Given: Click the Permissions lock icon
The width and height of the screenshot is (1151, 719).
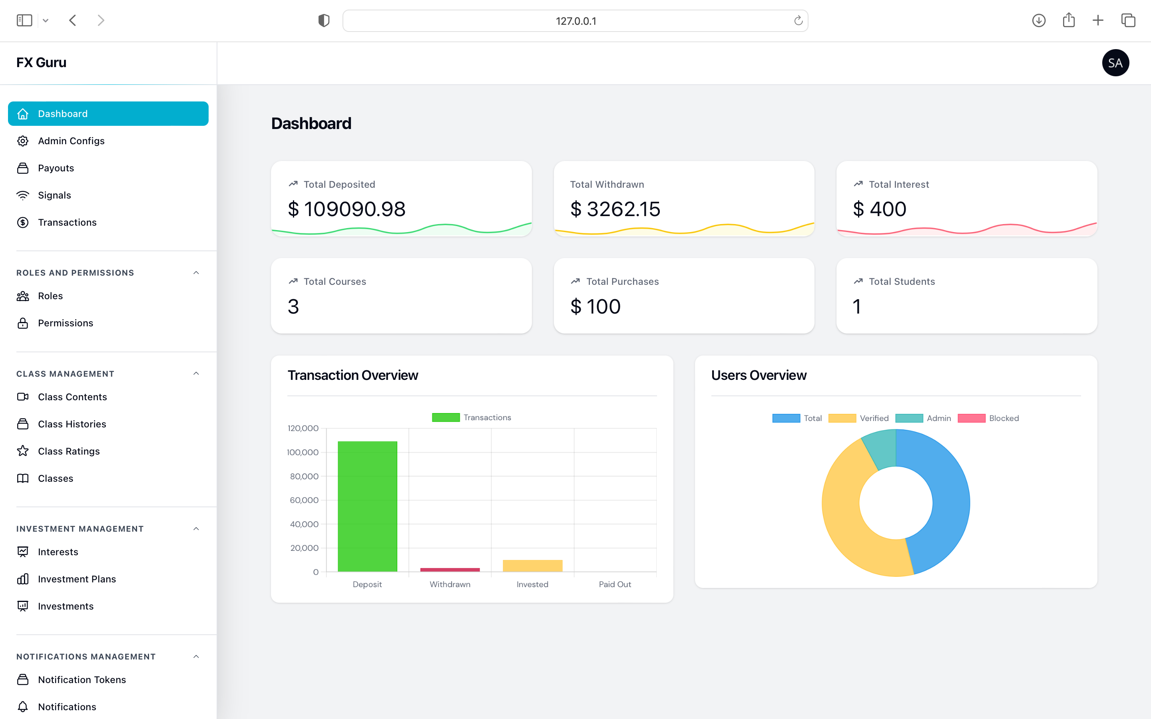Looking at the screenshot, I should [x=23, y=324].
